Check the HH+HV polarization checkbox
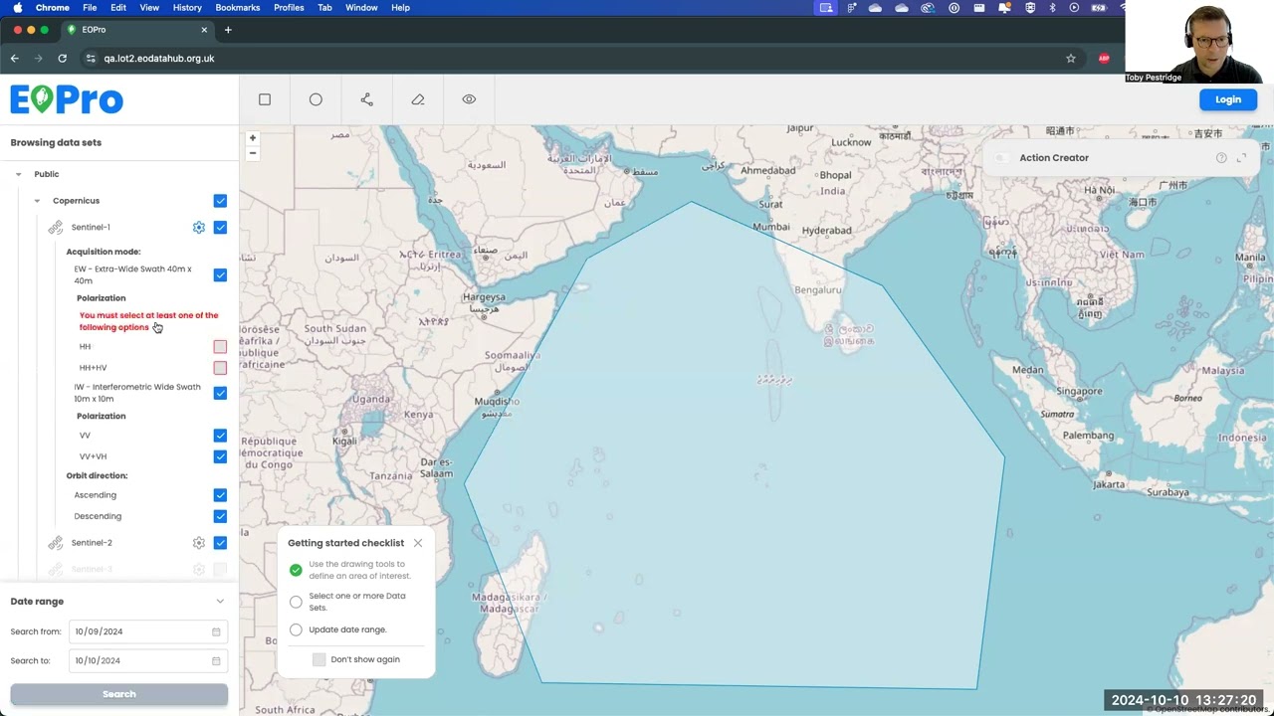The width and height of the screenshot is (1274, 716). [x=220, y=368]
